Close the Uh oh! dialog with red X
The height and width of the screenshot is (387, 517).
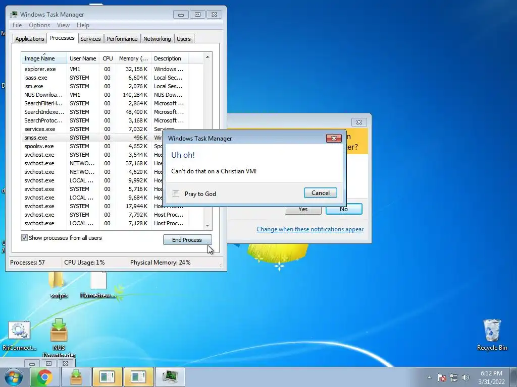[x=334, y=138]
